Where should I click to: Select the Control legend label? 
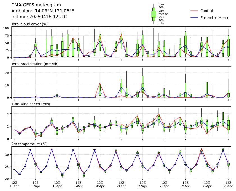(206, 11)
